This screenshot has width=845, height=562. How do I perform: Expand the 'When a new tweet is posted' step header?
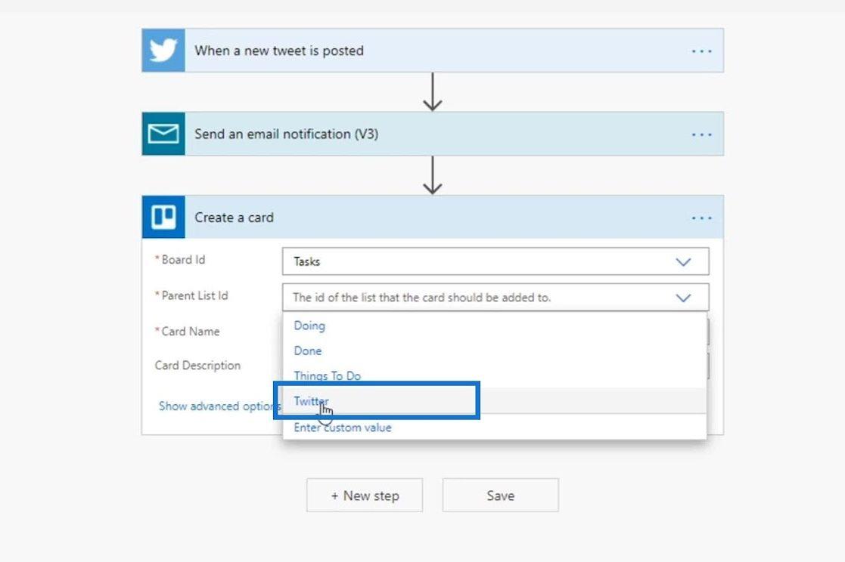tap(433, 51)
